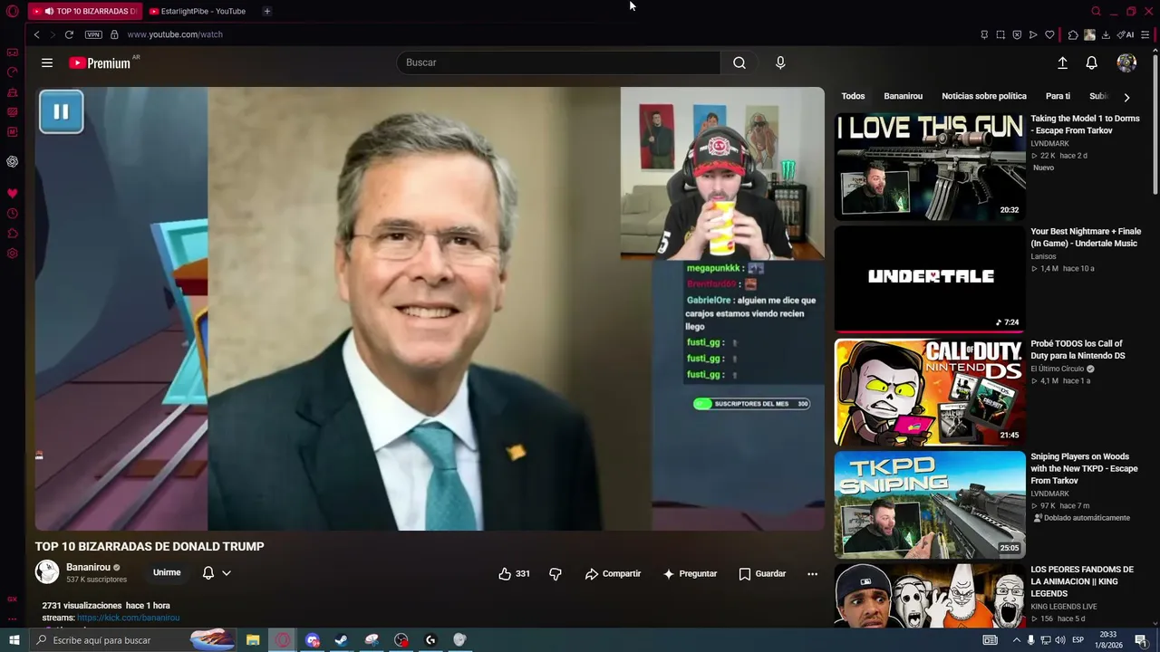Open the Windows Start menu
The image size is (1160, 652).
pyautogui.click(x=14, y=640)
